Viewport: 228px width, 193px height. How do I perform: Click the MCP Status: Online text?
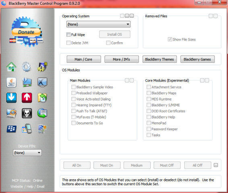point(27,181)
